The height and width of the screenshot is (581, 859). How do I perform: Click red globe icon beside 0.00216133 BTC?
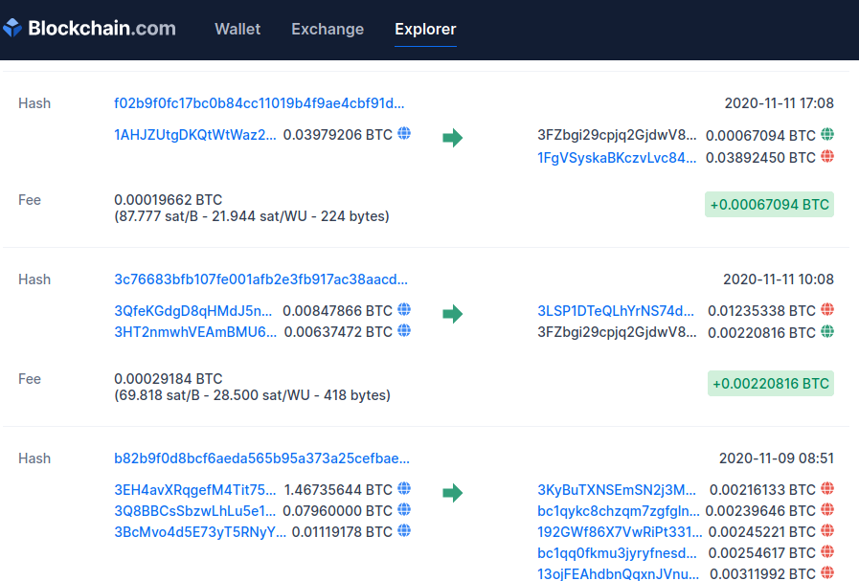(827, 489)
